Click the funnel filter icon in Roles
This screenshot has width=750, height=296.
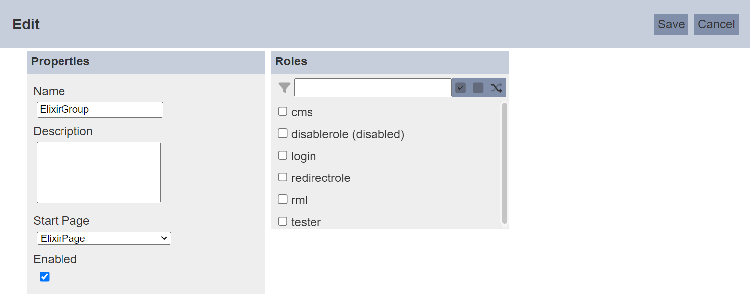click(284, 88)
